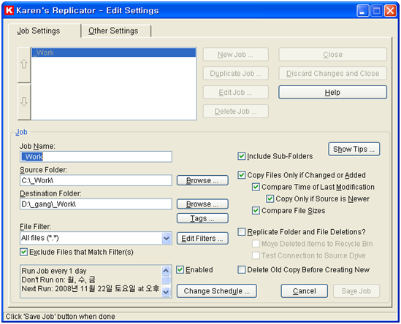Click the Help button
Image resolution: width=401 pixels, height=324 pixels.
pyautogui.click(x=332, y=92)
